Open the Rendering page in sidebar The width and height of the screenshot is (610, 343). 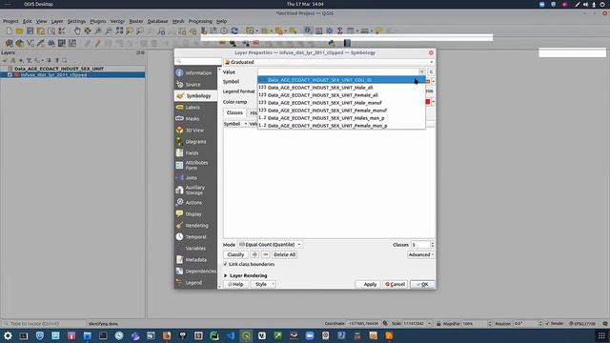(x=195, y=226)
